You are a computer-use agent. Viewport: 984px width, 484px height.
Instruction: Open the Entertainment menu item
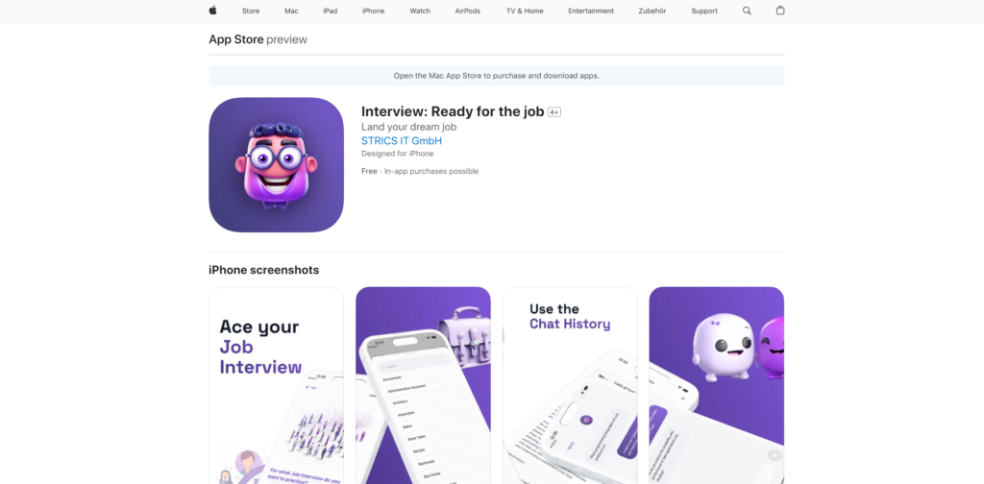click(x=591, y=11)
